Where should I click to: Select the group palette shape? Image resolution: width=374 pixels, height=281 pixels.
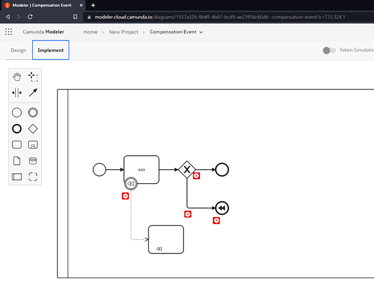click(x=33, y=177)
